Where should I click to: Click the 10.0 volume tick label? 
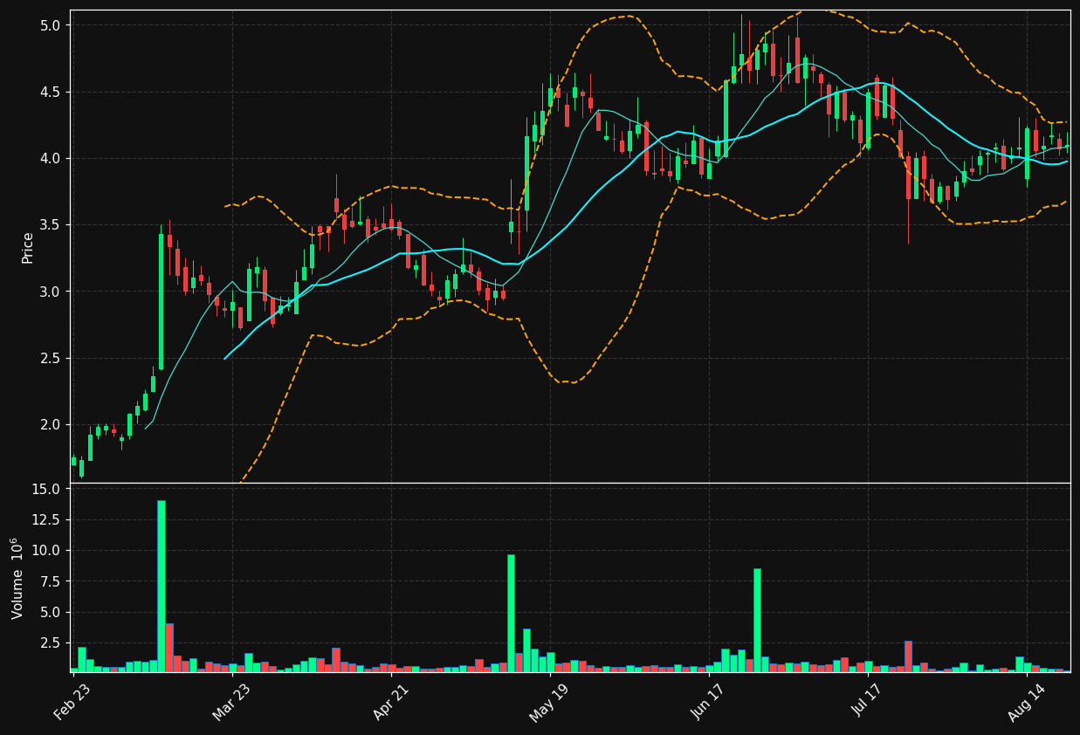(47, 550)
